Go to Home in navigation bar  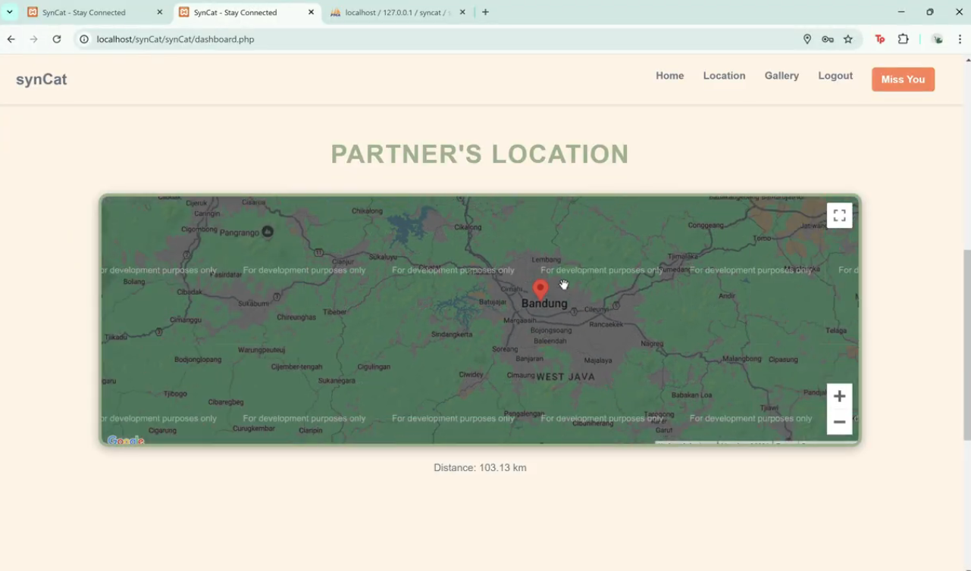click(669, 76)
